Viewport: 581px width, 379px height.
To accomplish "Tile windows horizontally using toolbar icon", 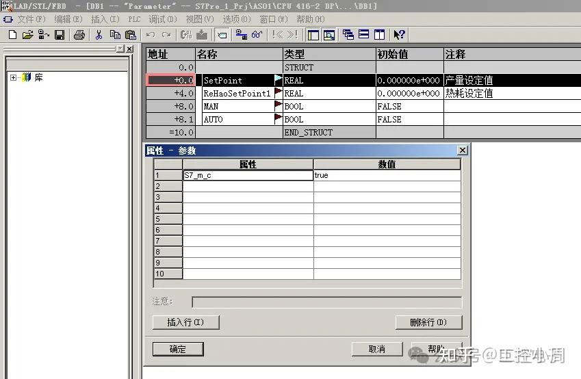I will (x=364, y=34).
